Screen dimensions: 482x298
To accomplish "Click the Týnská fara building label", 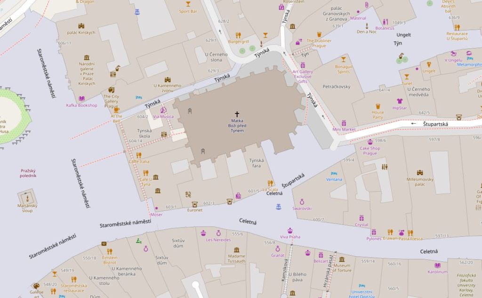I will (257, 163).
